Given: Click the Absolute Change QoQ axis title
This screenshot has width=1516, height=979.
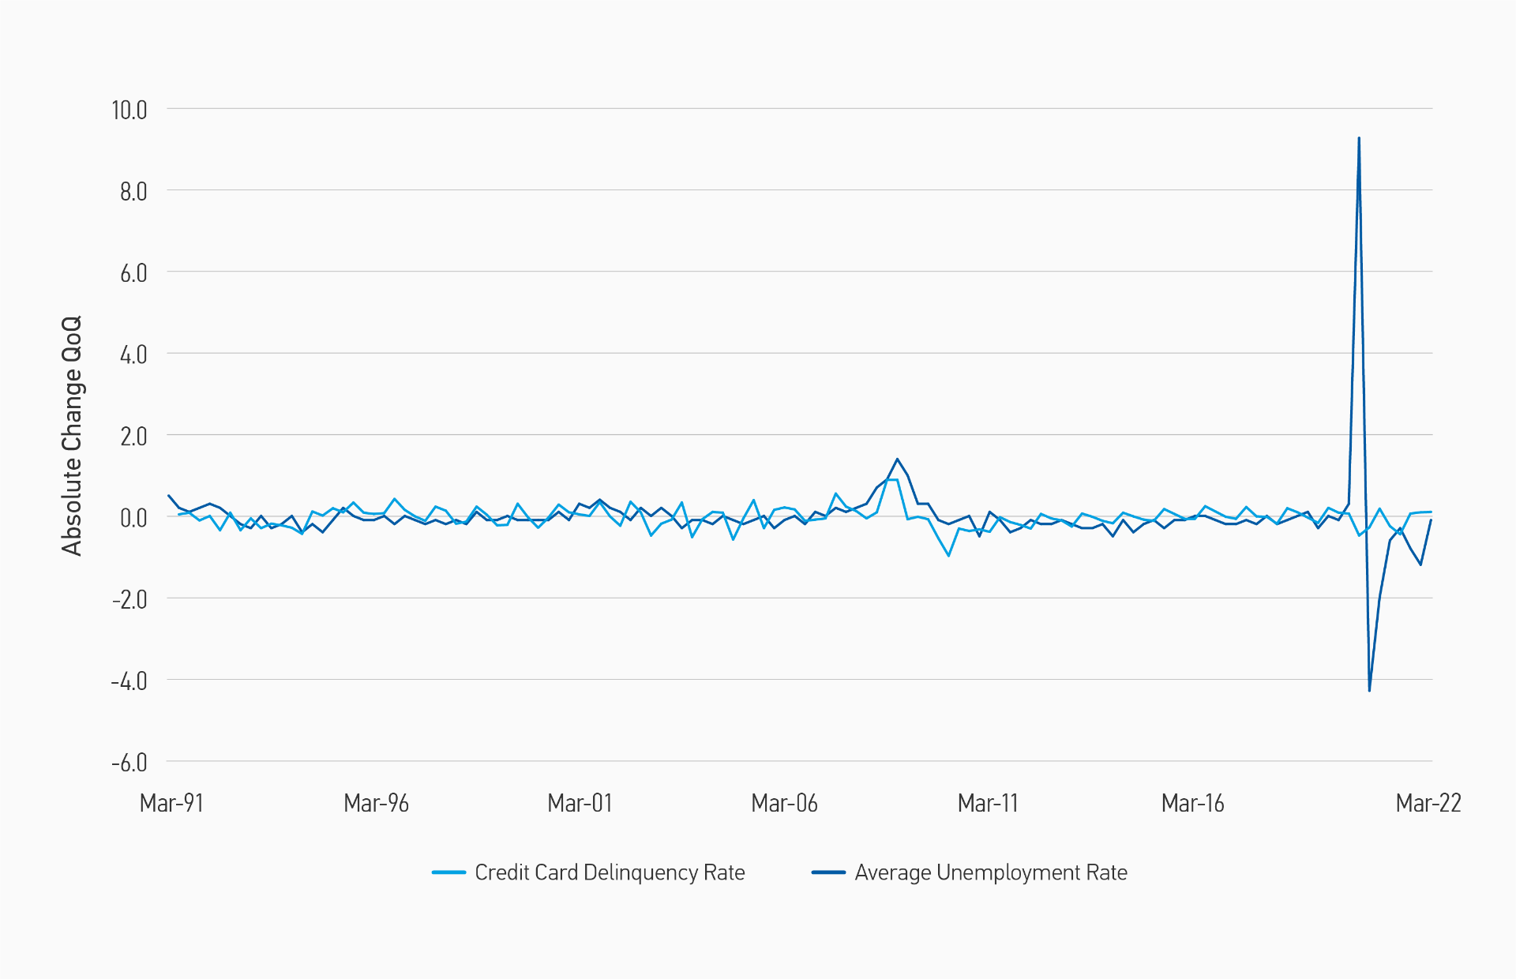Looking at the screenshot, I should 72,436.
